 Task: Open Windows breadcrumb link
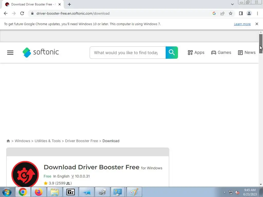click(x=23, y=141)
